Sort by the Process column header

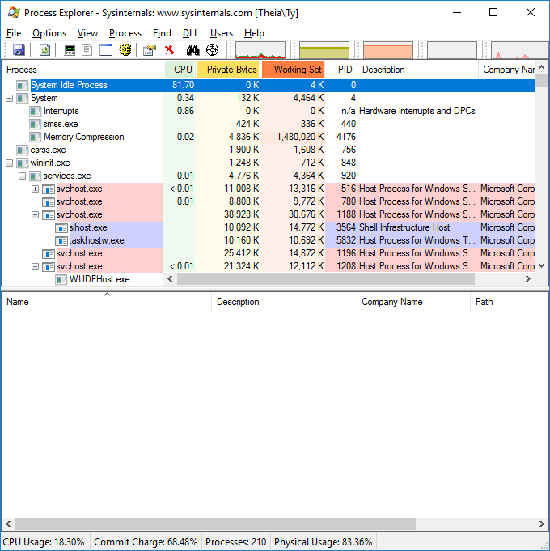click(82, 70)
